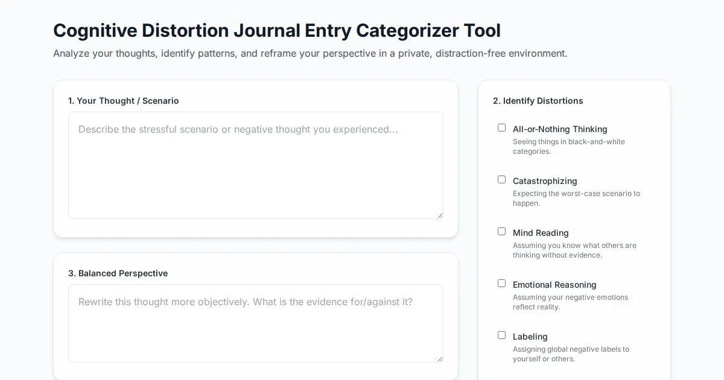Image resolution: width=724 pixels, height=380 pixels.
Task: Click the 'Emotional Reasoning' label text
Action: (x=554, y=285)
